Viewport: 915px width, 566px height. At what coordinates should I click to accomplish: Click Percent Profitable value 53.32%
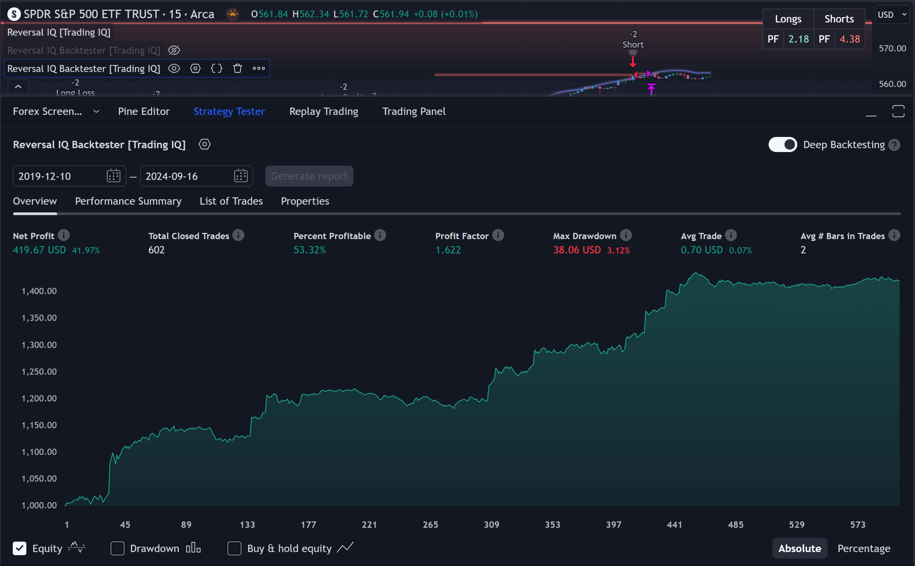tap(310, 250)
